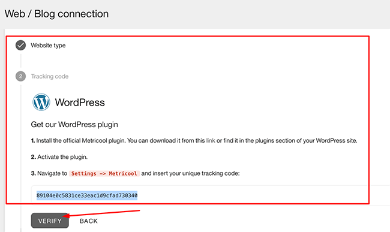The height and width of the screenshot is (232, 390).
Task: Click the Activate the plugin instruction
Action: pos(62,157)
